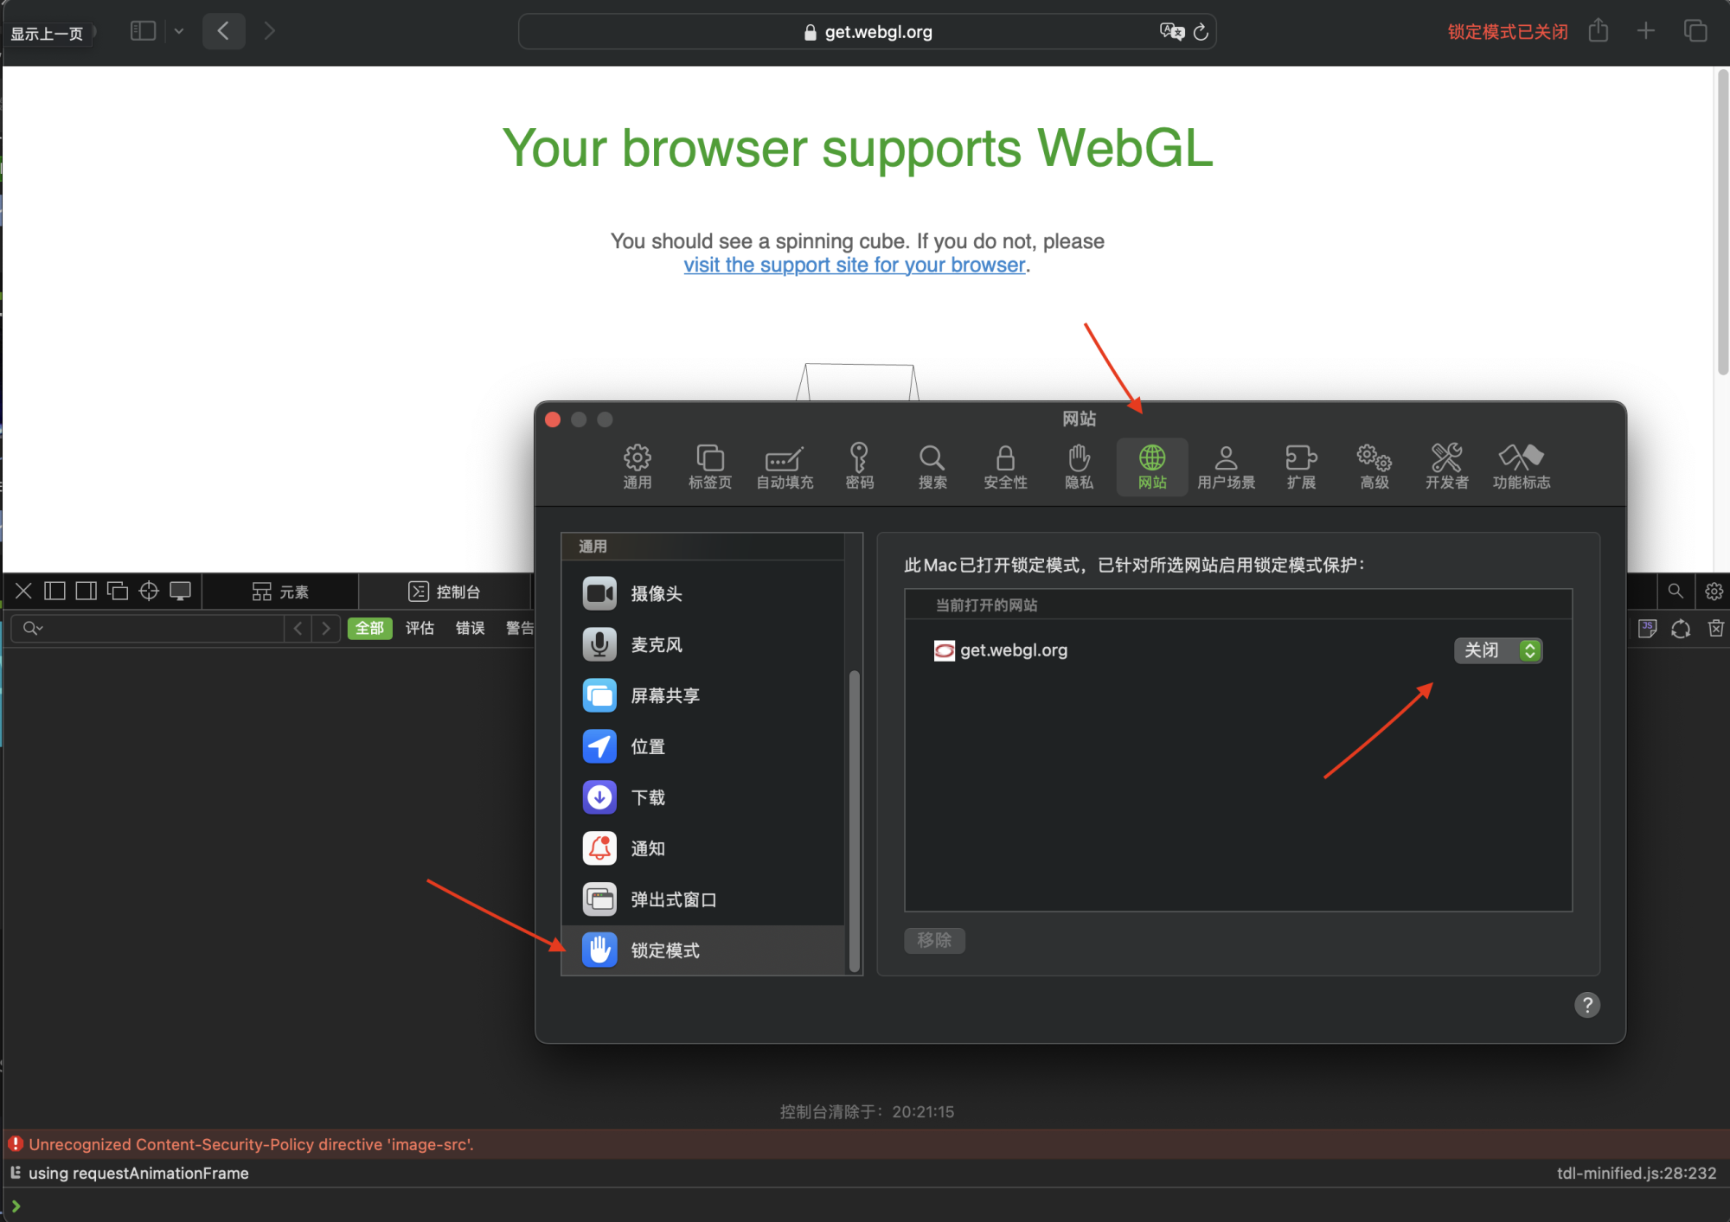Image resolution: width=1730 pixels, height=1222 pixels.
Task: Open the Developer preferences tab
Action: point(1446,466)
